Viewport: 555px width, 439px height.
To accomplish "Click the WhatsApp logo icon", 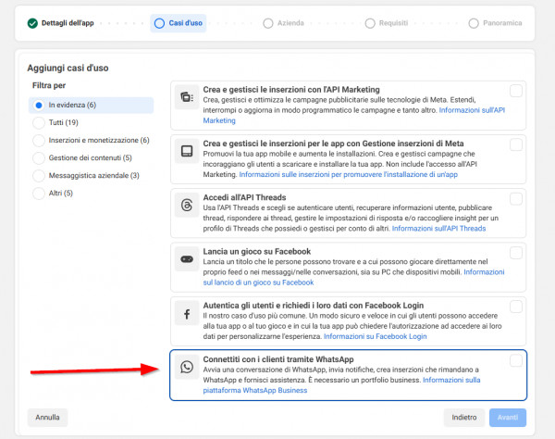I will [x=187, y=368].
